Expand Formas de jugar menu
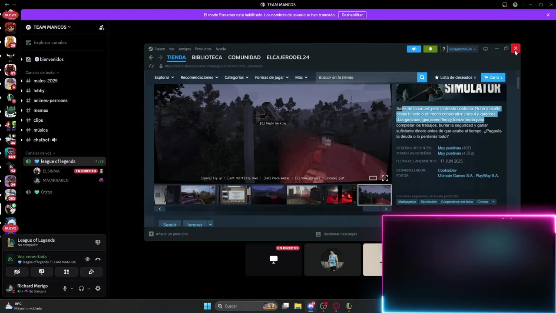 tap(272, 77)
